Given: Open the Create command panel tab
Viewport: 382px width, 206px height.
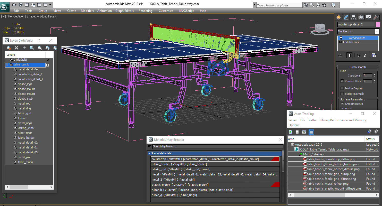Looking at the screenshot, I should (338, 17).
